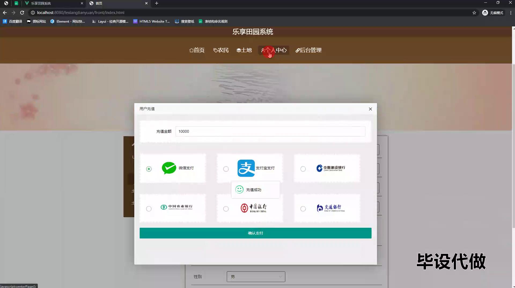Bookmark this page with the star icon
The width and height of the screenshot is (515, 288).
click(474, 13)
